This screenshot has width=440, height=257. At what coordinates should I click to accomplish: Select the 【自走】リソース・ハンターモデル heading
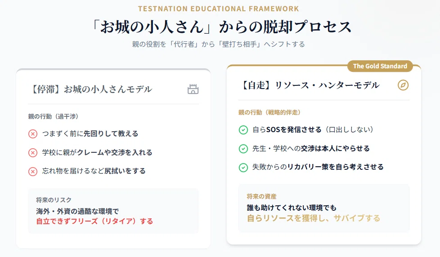[x=310, y=85]
